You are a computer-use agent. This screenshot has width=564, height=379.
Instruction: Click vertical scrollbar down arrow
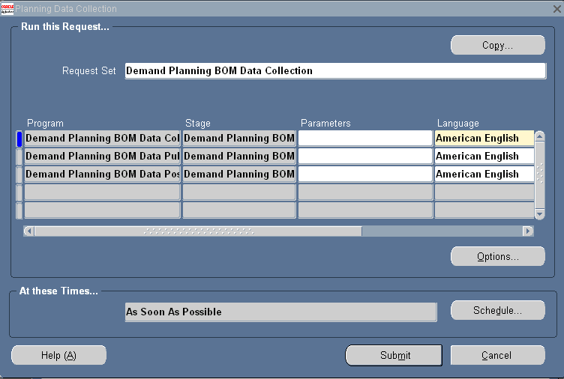(x=539, y=213)
